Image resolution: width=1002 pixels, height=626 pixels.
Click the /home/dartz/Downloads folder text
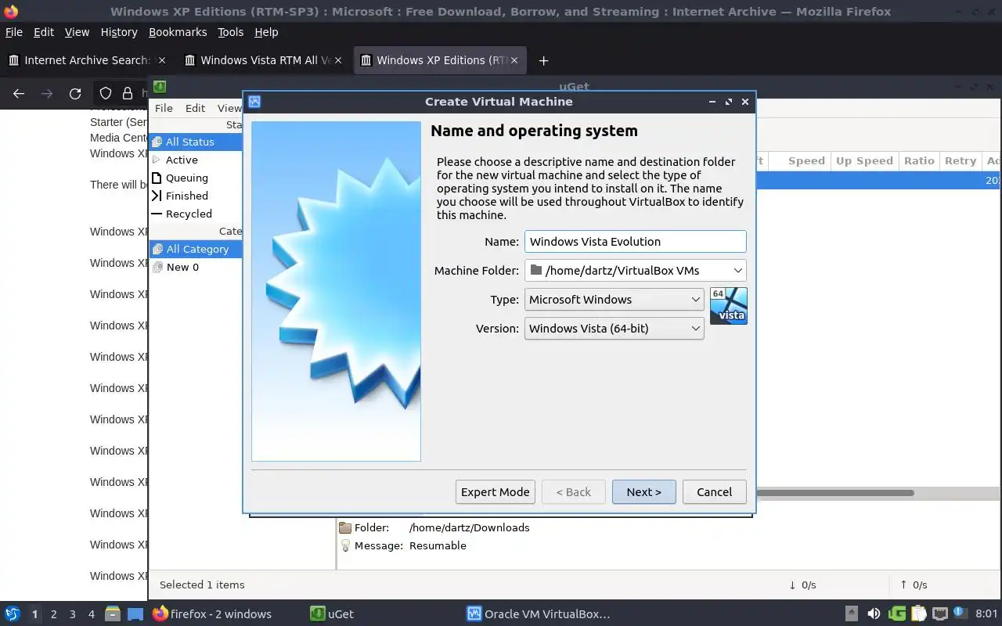[469, 527]
